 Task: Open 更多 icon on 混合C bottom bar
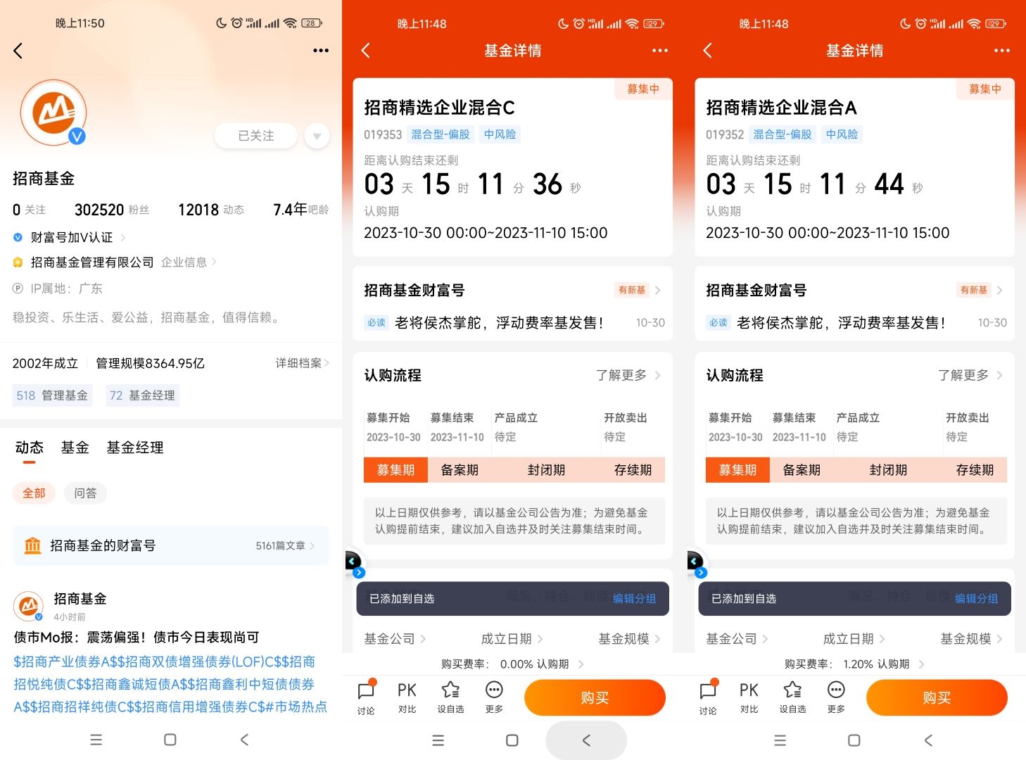pos(494,697)
